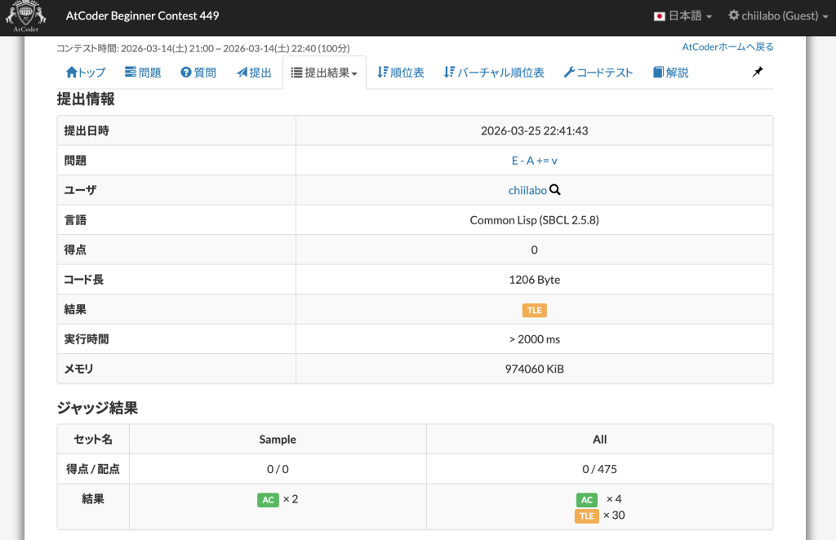Click the 提出日時 row label
The image size is (836, 540).
coord(87,131)
